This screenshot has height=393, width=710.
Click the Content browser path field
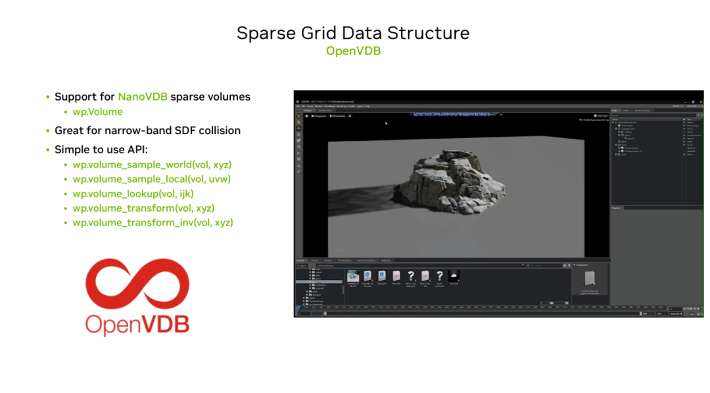coord(417,266)
